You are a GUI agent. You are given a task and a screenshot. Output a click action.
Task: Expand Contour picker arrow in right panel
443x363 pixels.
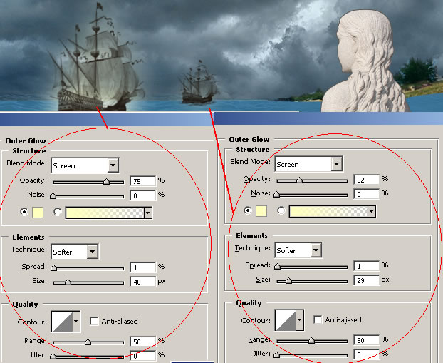(x=300, y=320)
